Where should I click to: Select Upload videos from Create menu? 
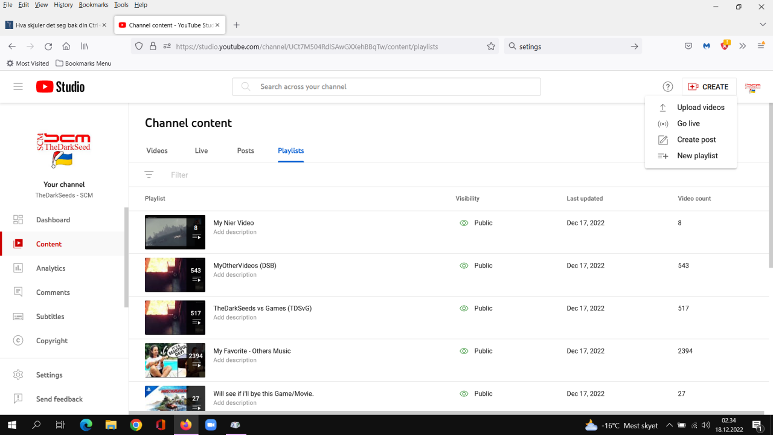700,108
